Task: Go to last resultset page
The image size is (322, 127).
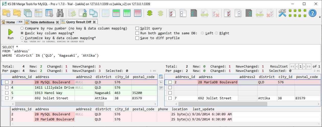Action: coord(309,67)
